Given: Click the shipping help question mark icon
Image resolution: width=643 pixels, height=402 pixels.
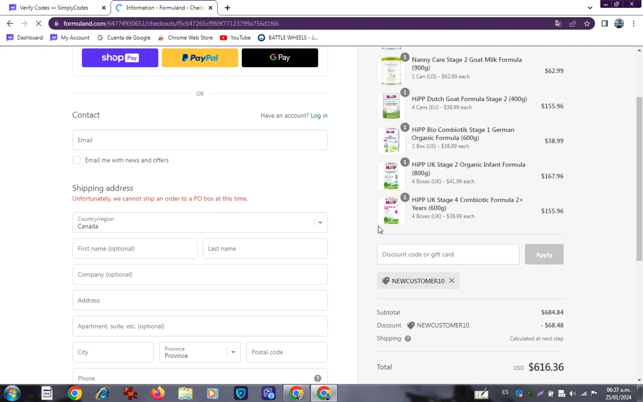Looking at the screenshot, I should point(408,339).
